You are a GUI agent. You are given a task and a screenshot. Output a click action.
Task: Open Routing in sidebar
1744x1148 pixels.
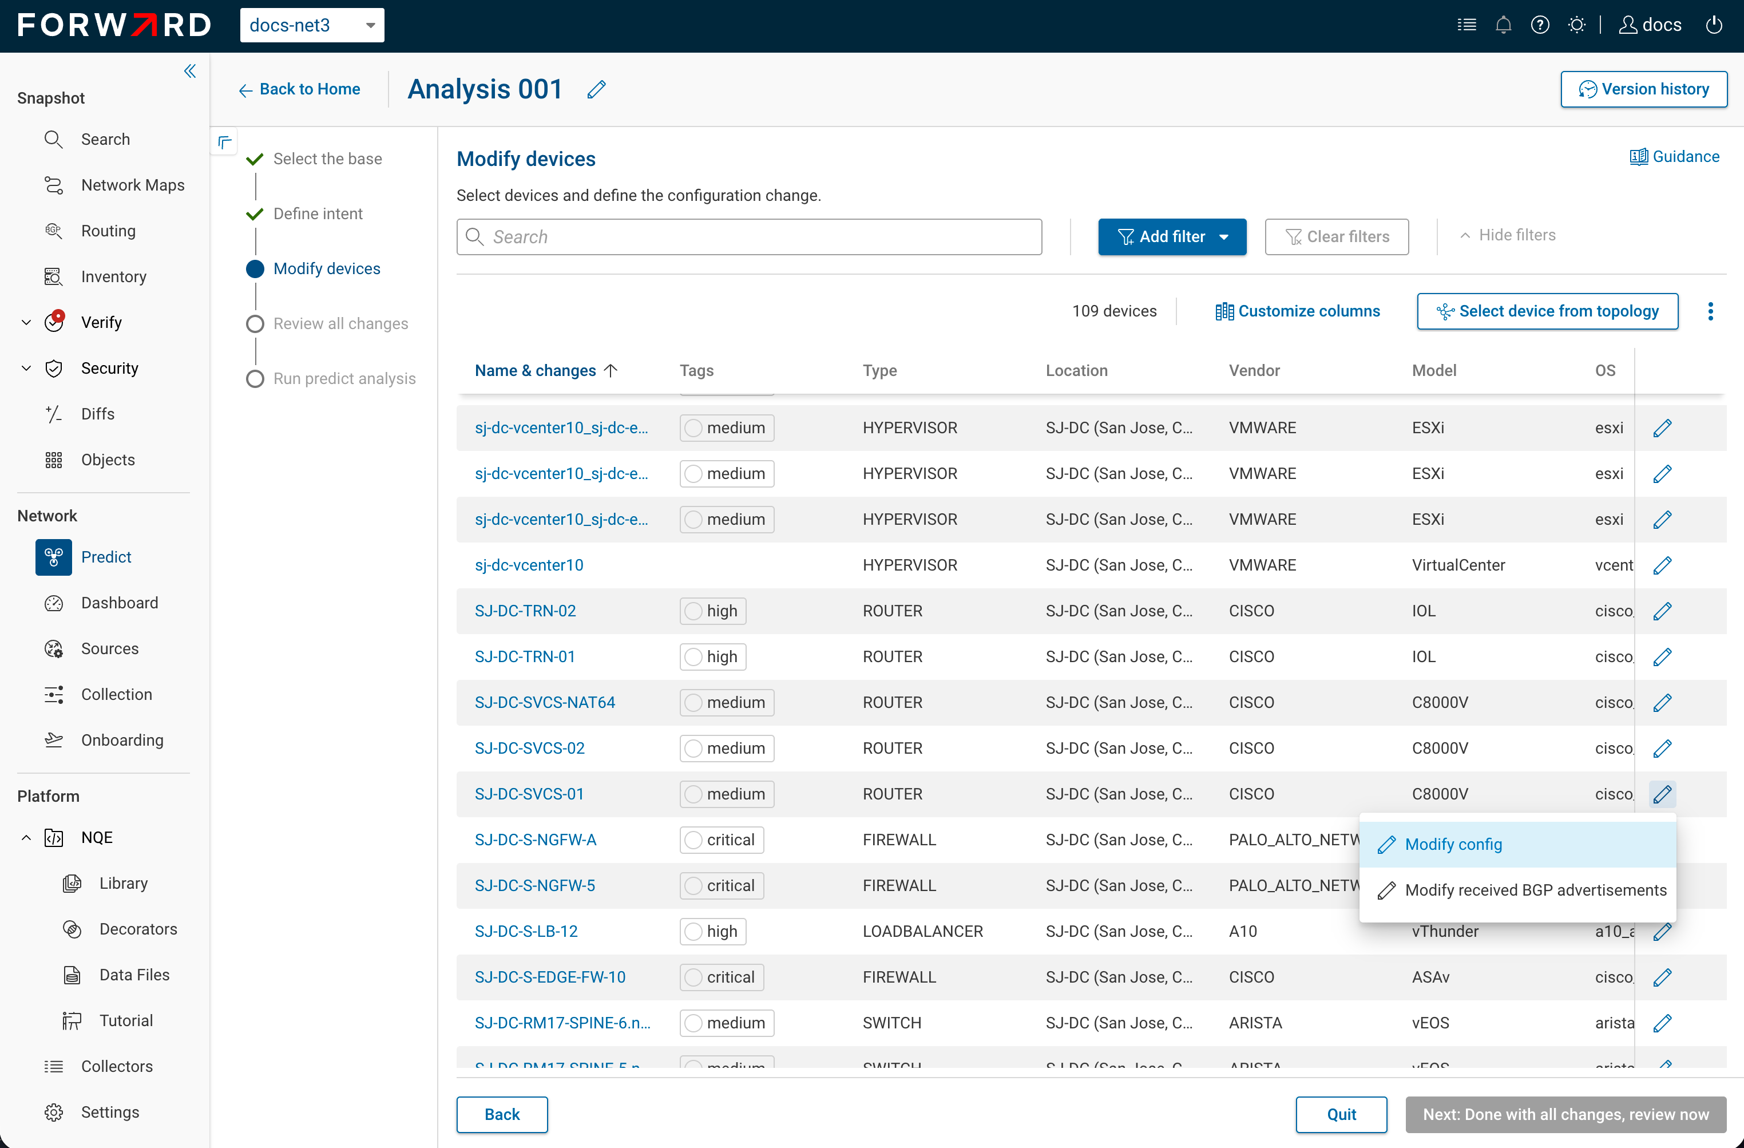pyautogui.click(x=108, y=231)
